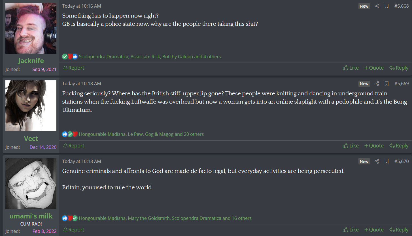The height and width of the screenshot is (236, 412).
Task: View reaction icons on Vect's post
Action: (70, 134)
